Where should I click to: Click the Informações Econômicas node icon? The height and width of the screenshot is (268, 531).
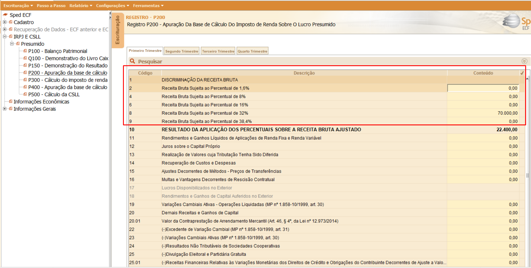[11, 101]
